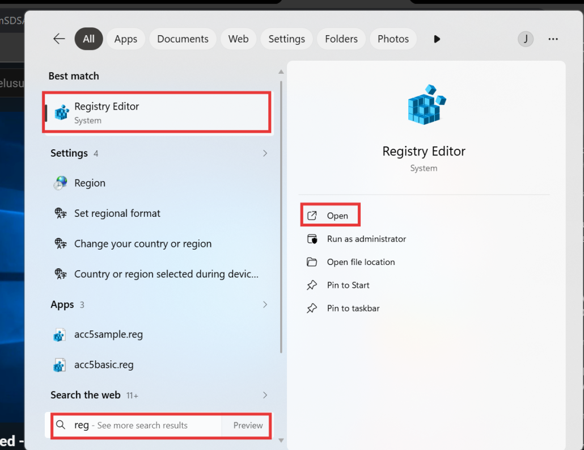Click icon beside Change your country or region
Image resolution: width=584 pixels, height=450 pixels.
click(61, 243)
